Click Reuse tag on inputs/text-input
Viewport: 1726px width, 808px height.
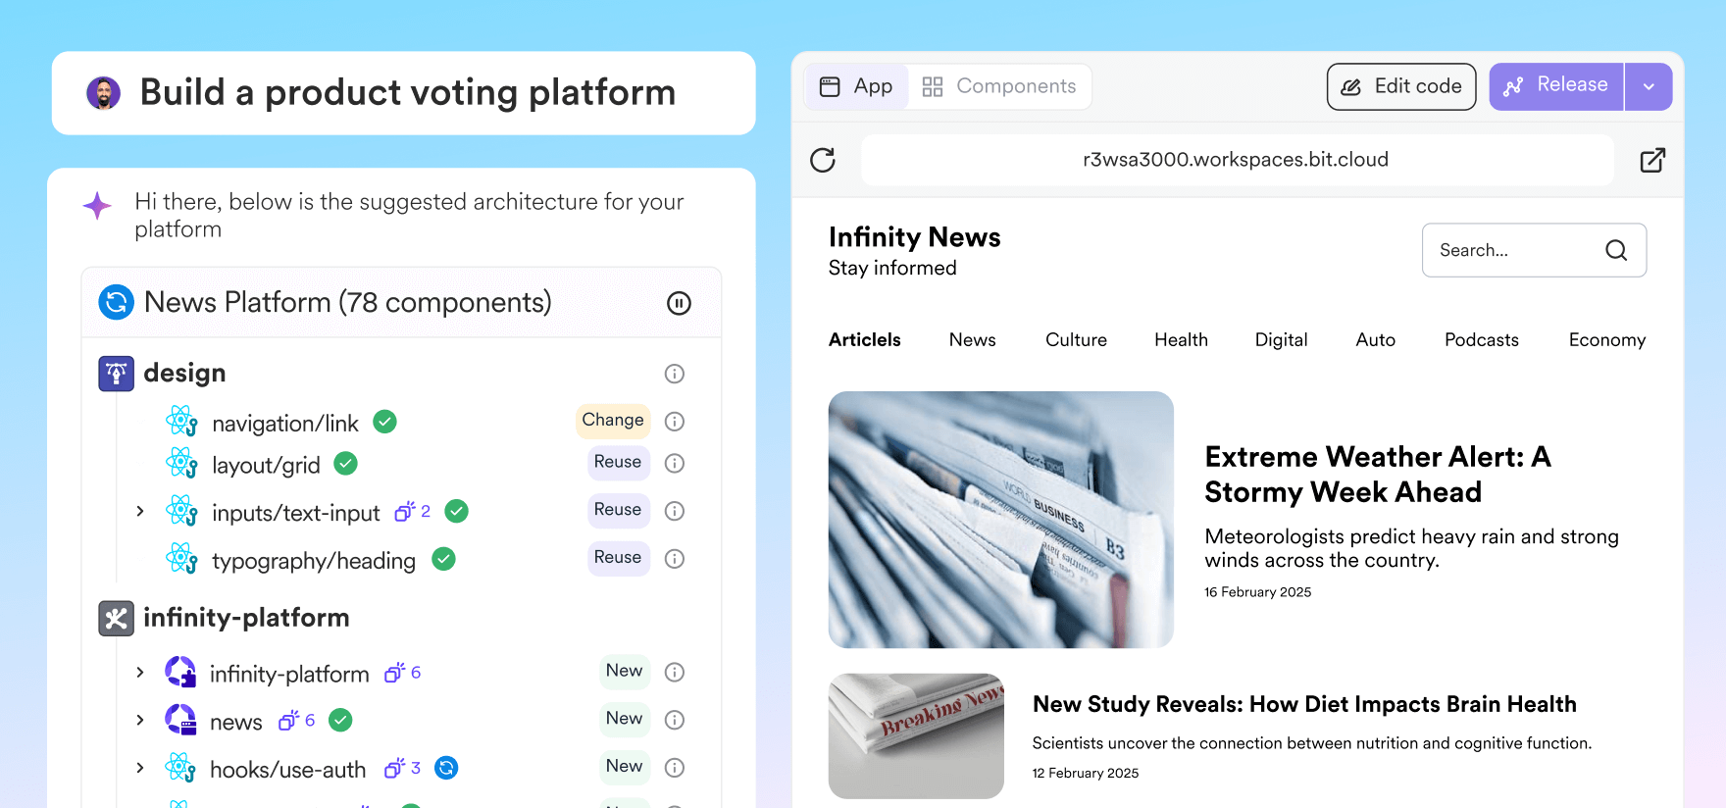click(x=618, y=510)
